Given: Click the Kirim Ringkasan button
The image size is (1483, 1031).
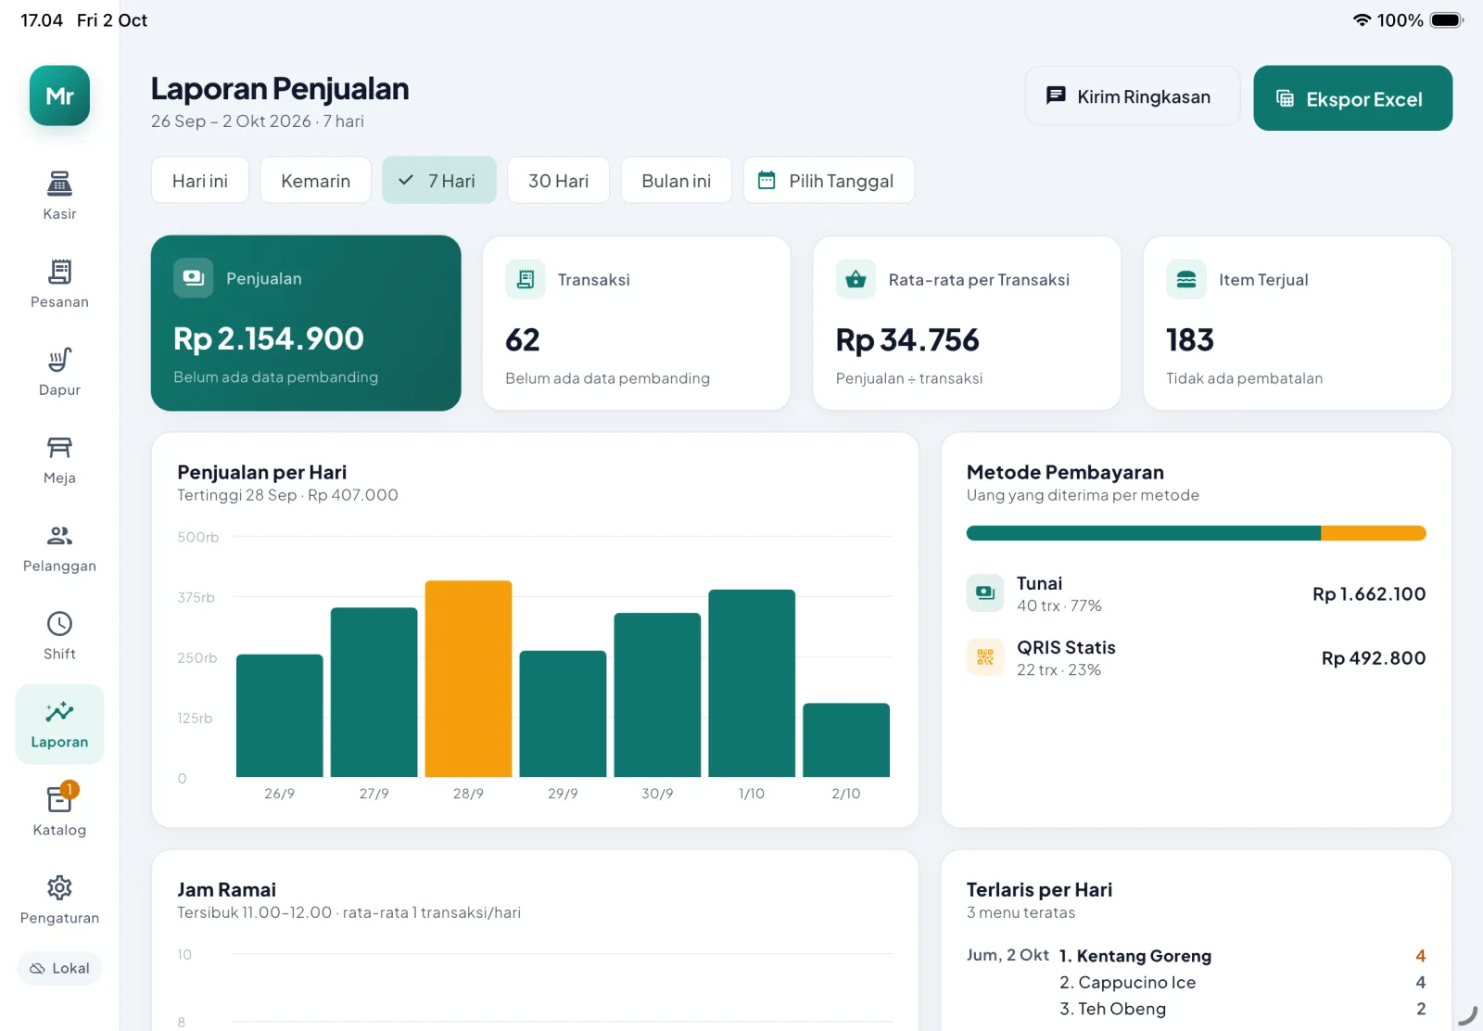Looking at the screenshot, I should [x=1133, y=96].
